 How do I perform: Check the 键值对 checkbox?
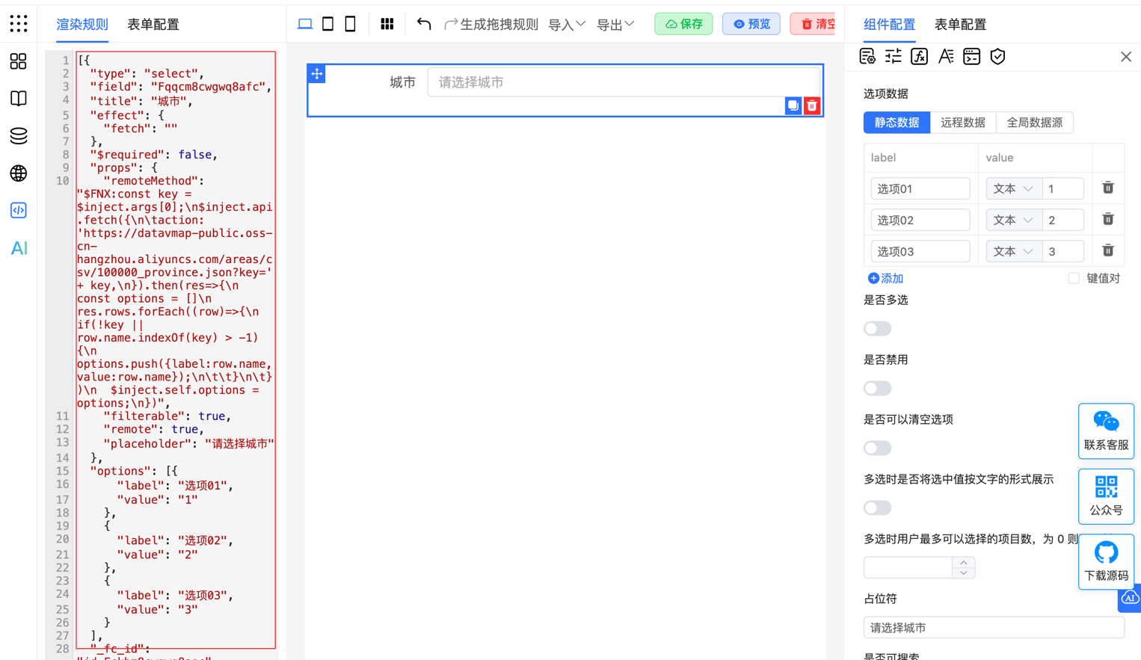(1074, 278)
